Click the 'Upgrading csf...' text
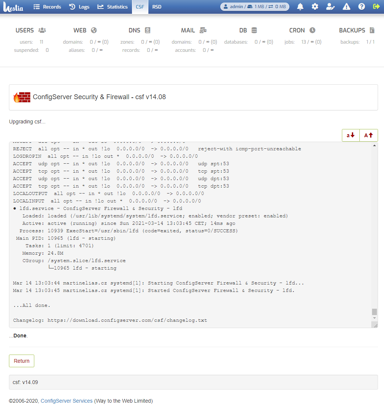The width and height of the screenshot is (384, 409). 27,122
